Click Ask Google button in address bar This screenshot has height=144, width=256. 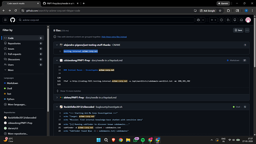click(x=208, y=11)
